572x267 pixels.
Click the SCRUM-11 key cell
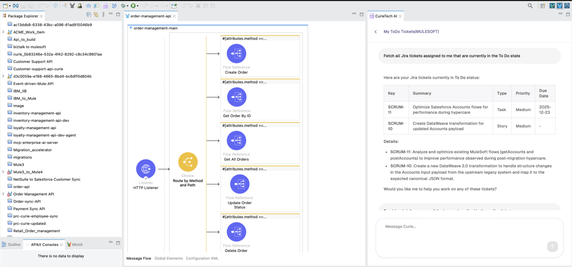click(x=396, y=110)
